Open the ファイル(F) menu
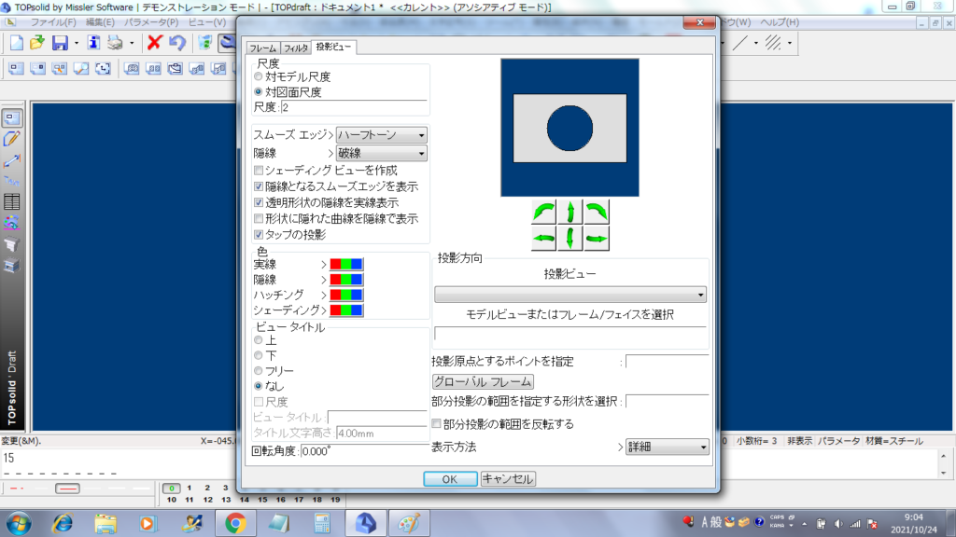Screen dimensions: 956x537 click(x=53, y=22)
